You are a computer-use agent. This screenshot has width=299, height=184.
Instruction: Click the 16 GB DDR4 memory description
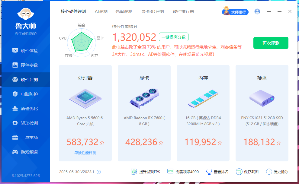203,121
